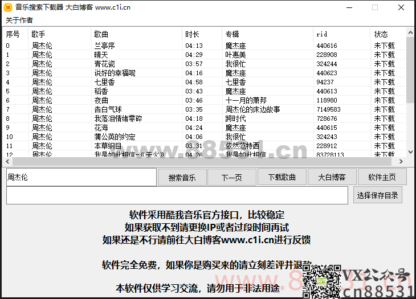The width and height of the screenshot is (416, 299).
Task: Click the 歌手 column header
Action: coord(59,35)
